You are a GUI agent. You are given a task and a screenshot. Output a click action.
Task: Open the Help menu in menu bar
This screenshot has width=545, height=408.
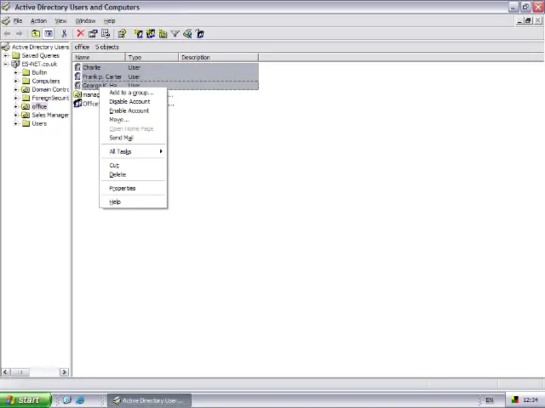[x=110, y=20]
